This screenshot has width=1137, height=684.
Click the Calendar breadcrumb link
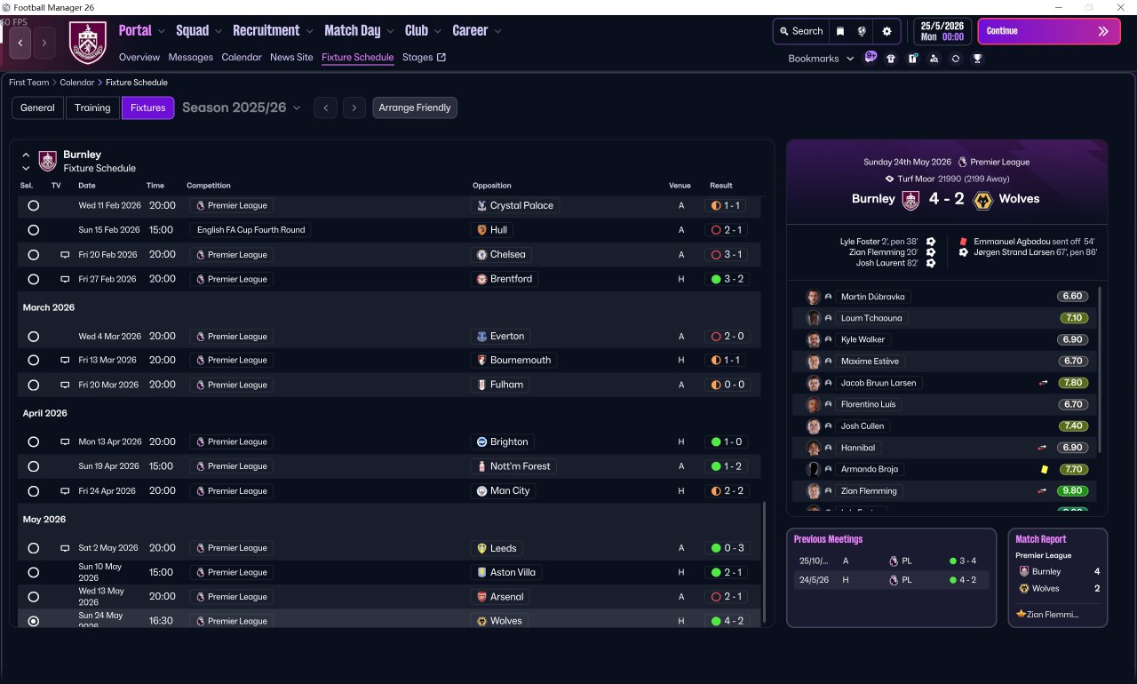77,83
